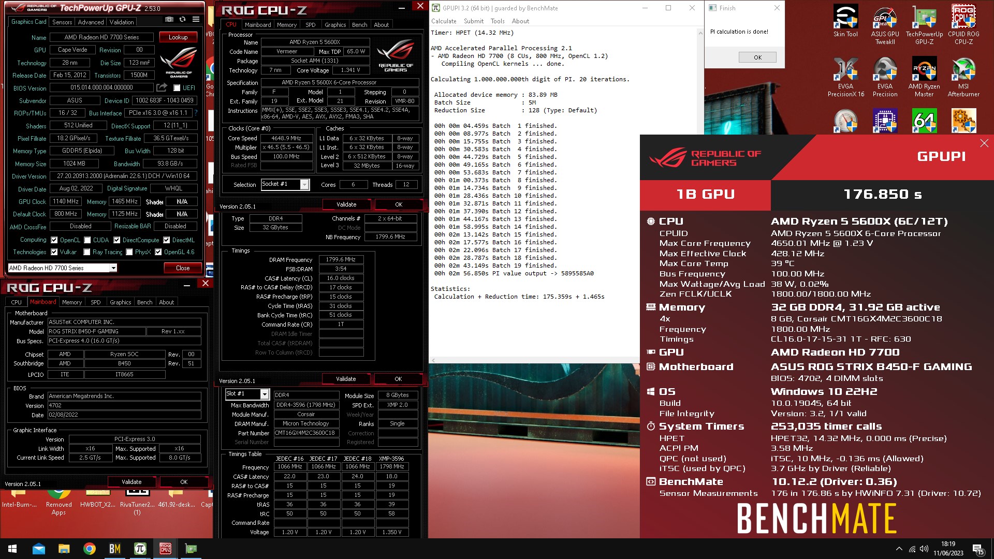Screen dimensions: 994x559
Task: Click OK in the CPU-Z Mainboard window
Action: [184, 482]
